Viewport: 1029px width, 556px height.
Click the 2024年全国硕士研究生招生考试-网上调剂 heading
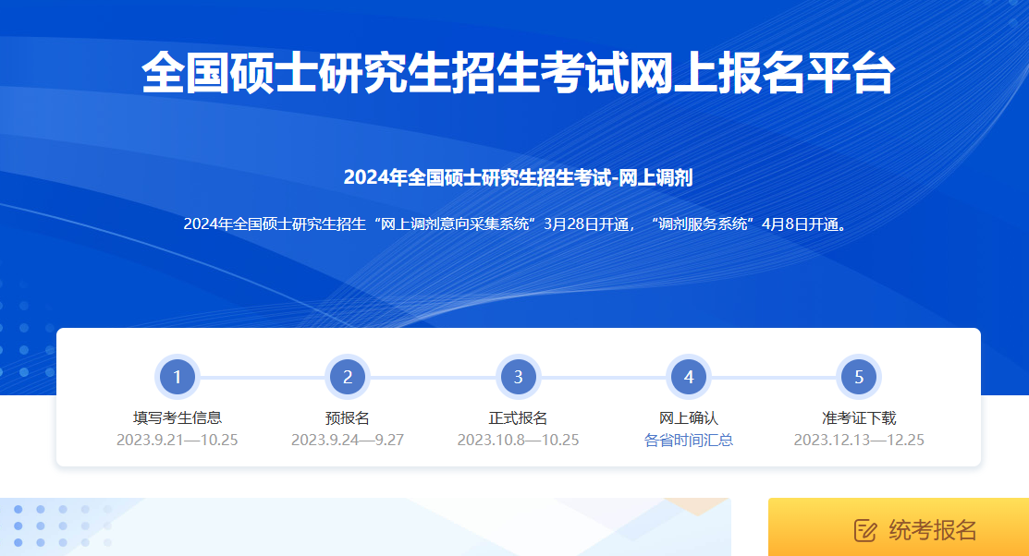[x=519, y=177]
